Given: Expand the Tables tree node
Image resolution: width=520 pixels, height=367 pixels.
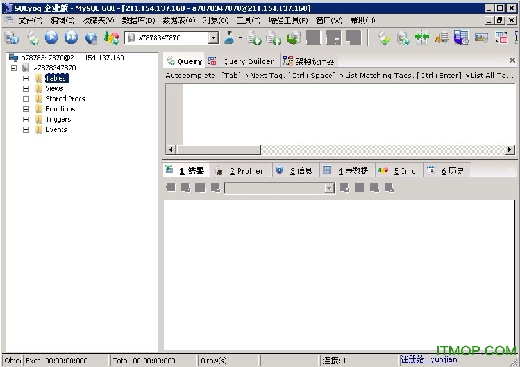Looking at the screenshot, I should [26, 78].
